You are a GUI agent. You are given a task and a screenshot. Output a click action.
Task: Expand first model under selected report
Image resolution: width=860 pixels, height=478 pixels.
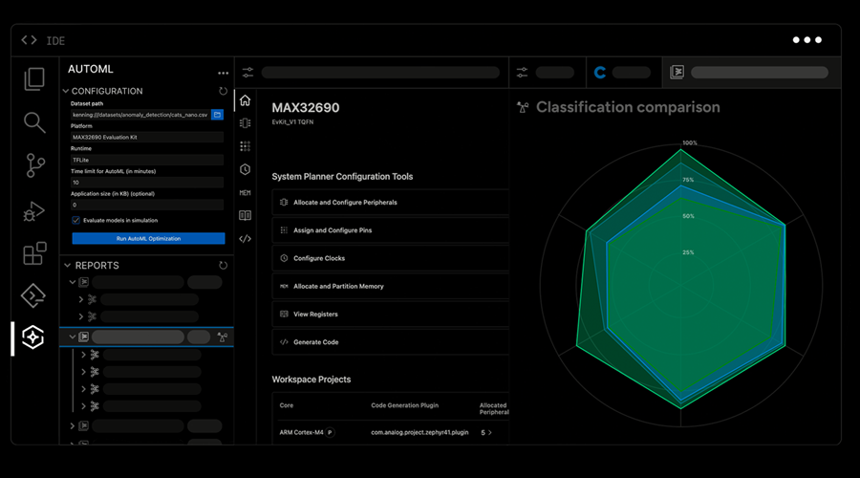pos(83,355)
